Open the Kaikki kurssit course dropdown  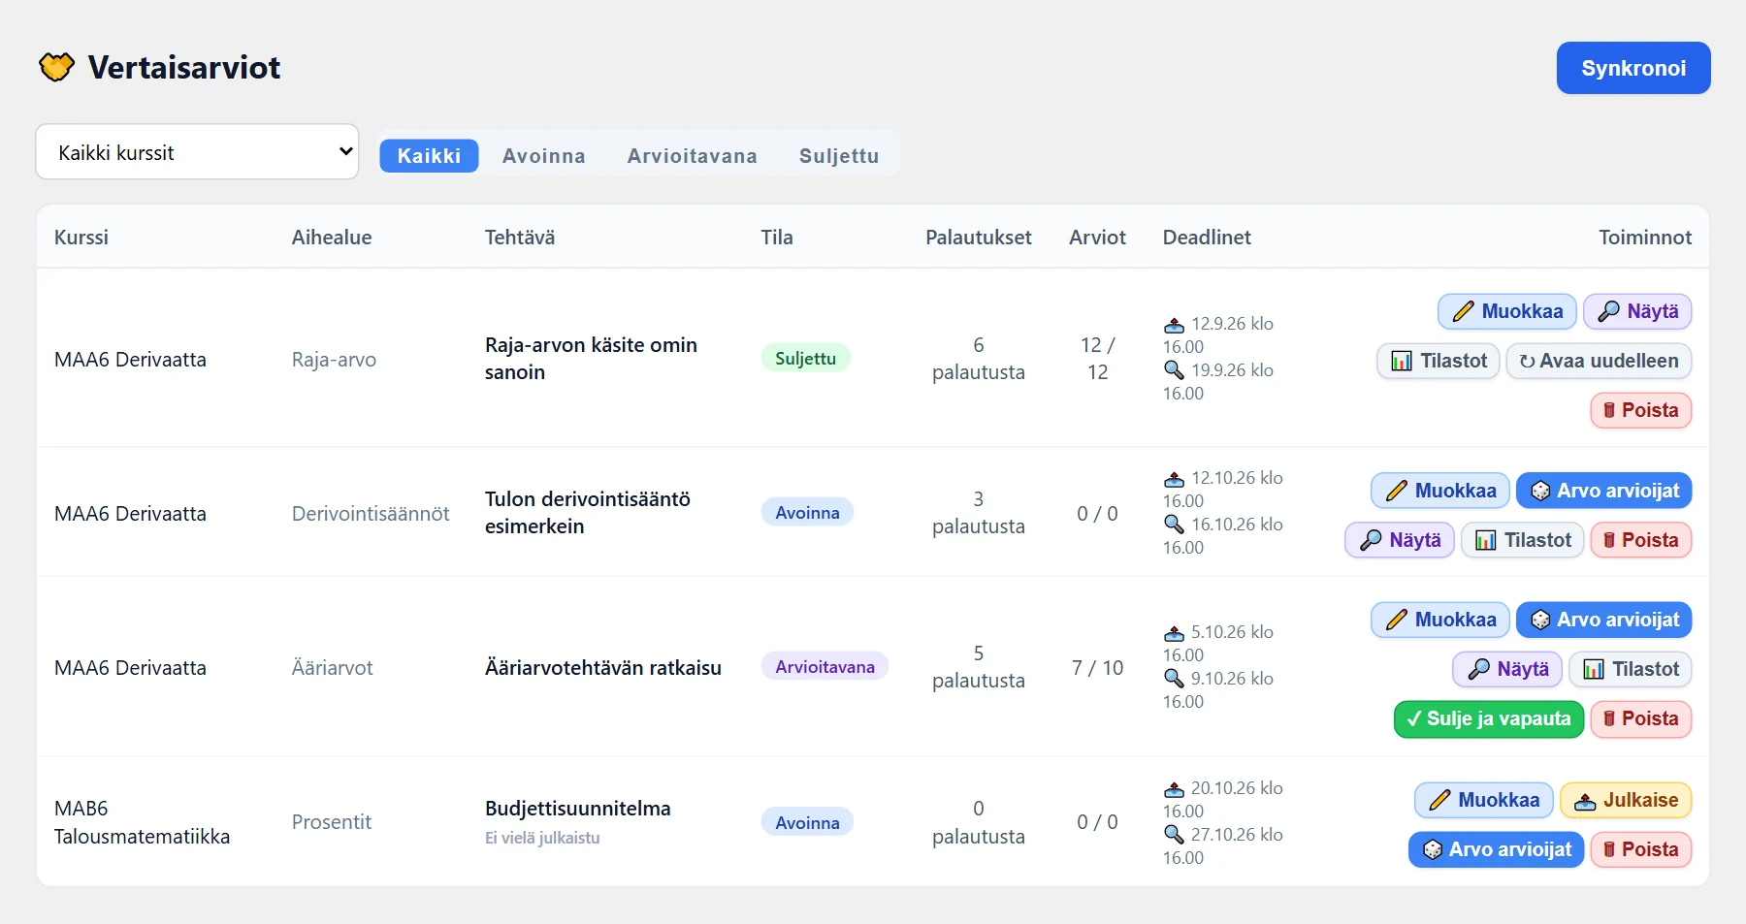coord(197,152)
